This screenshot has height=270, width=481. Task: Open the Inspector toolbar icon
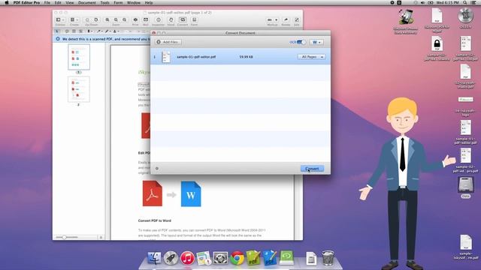point(159,20)
